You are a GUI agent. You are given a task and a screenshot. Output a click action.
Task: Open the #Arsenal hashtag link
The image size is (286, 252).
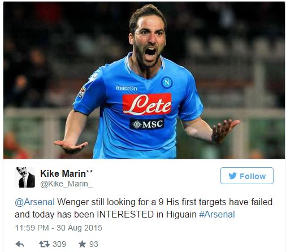click(x=217, y=215)
